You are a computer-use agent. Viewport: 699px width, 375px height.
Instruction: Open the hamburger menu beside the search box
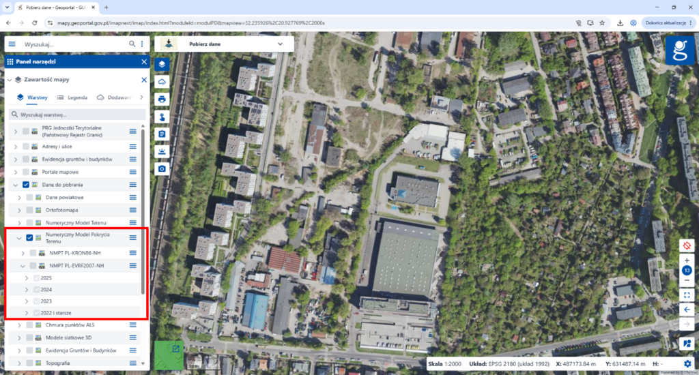12,44
